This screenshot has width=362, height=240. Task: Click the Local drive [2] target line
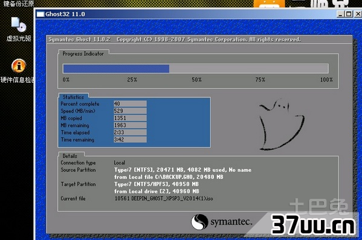tap(157, 191)
